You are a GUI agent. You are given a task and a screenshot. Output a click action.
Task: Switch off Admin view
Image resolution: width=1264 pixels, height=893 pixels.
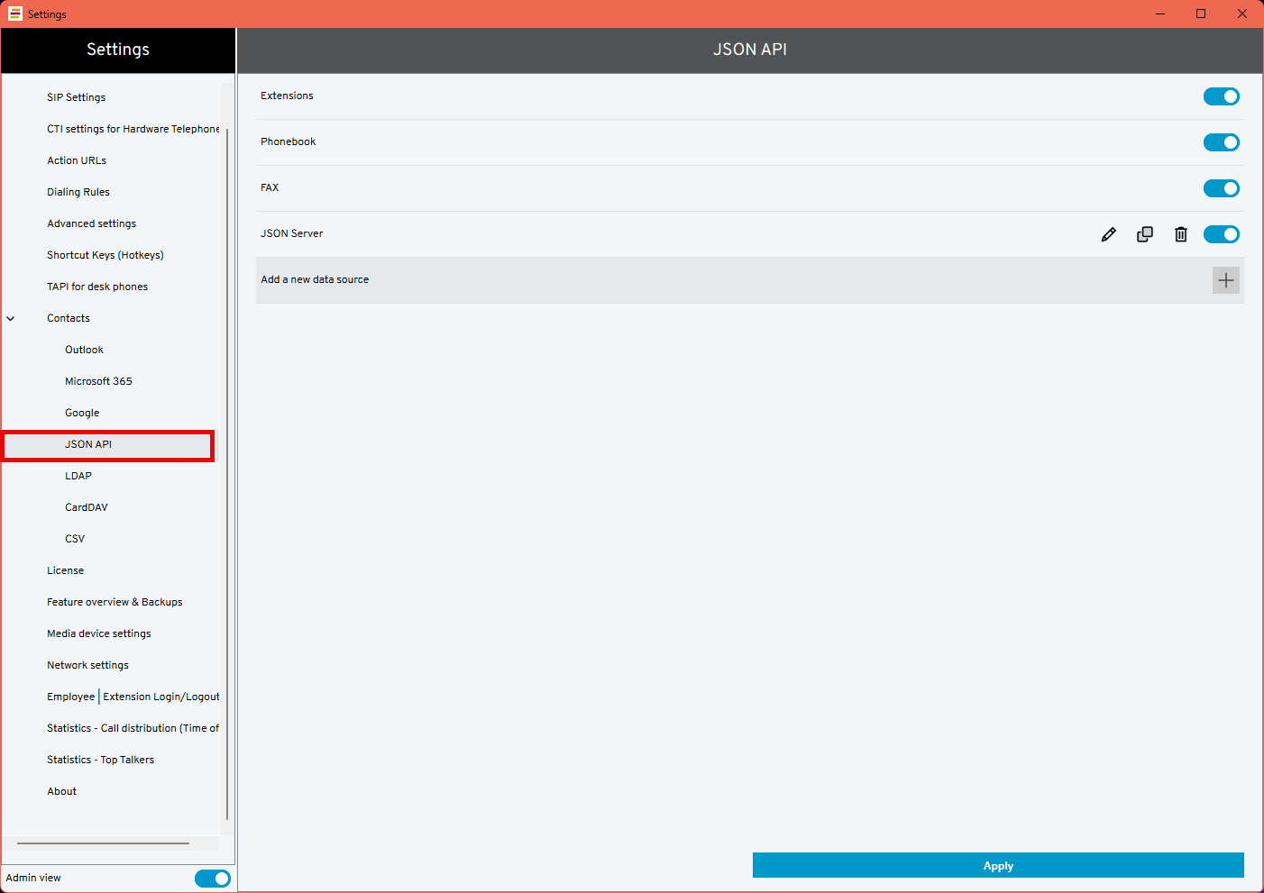(212, 878)
